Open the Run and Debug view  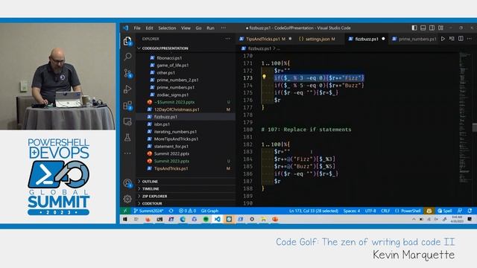pyautogui.click(x=127, y=89)
